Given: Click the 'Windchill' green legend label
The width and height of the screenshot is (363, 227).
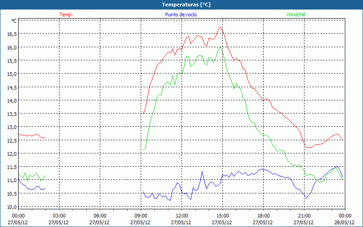Looking at the screenshot, I should pyautogui.click(x=296, y=15).
